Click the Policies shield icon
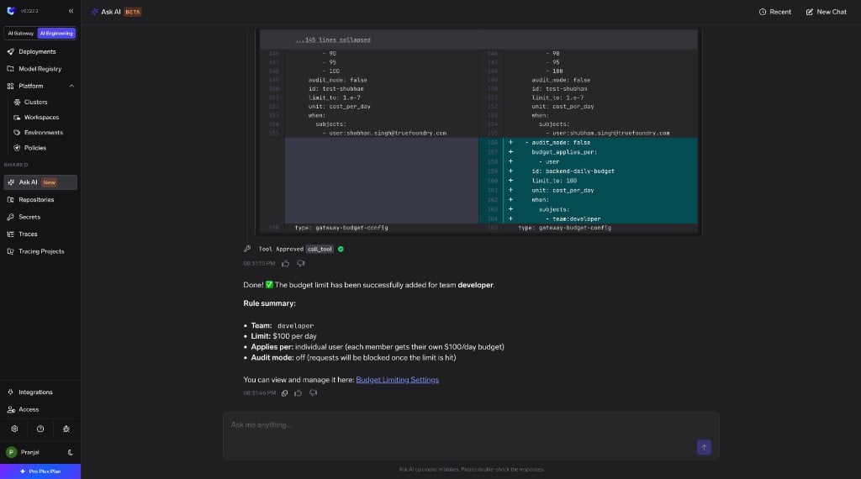Image resolution: width=861 pixels, height=479 pixels. click(x=17, y=148)
